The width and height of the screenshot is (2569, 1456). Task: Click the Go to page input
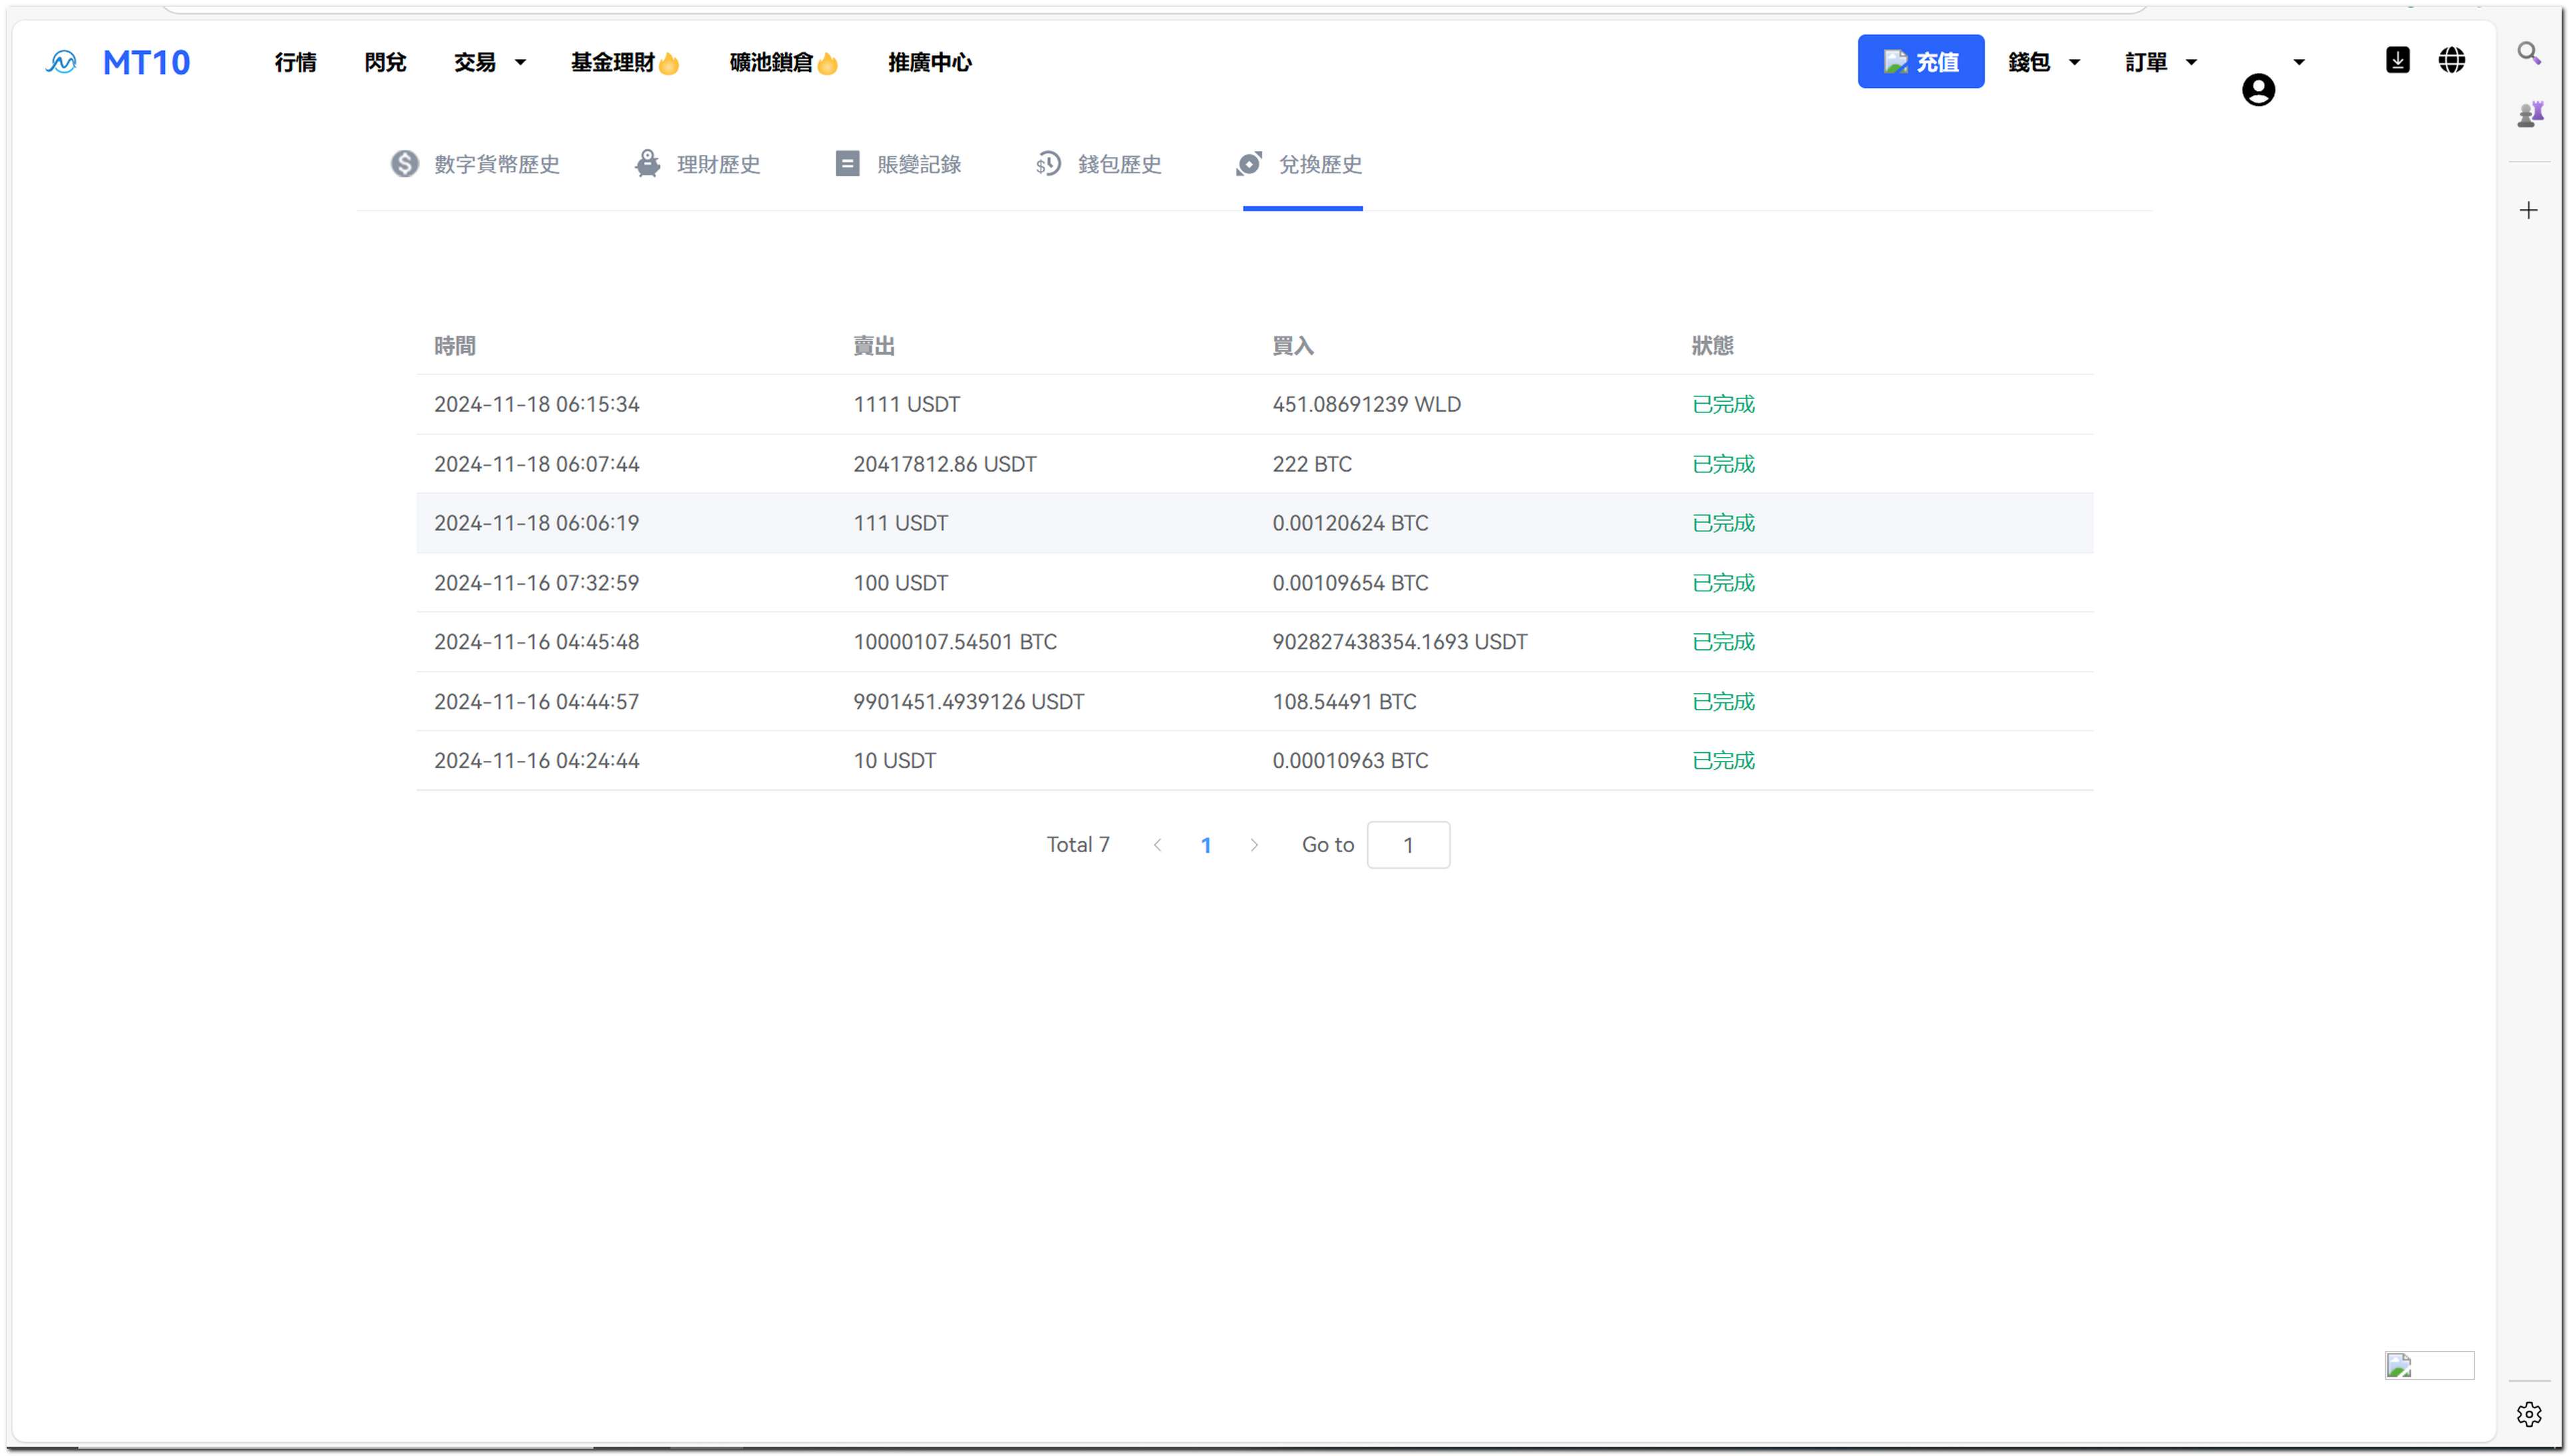click(1407, 845)
